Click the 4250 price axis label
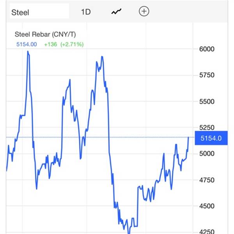Screen dimensions: 234x234 (206, 231)
